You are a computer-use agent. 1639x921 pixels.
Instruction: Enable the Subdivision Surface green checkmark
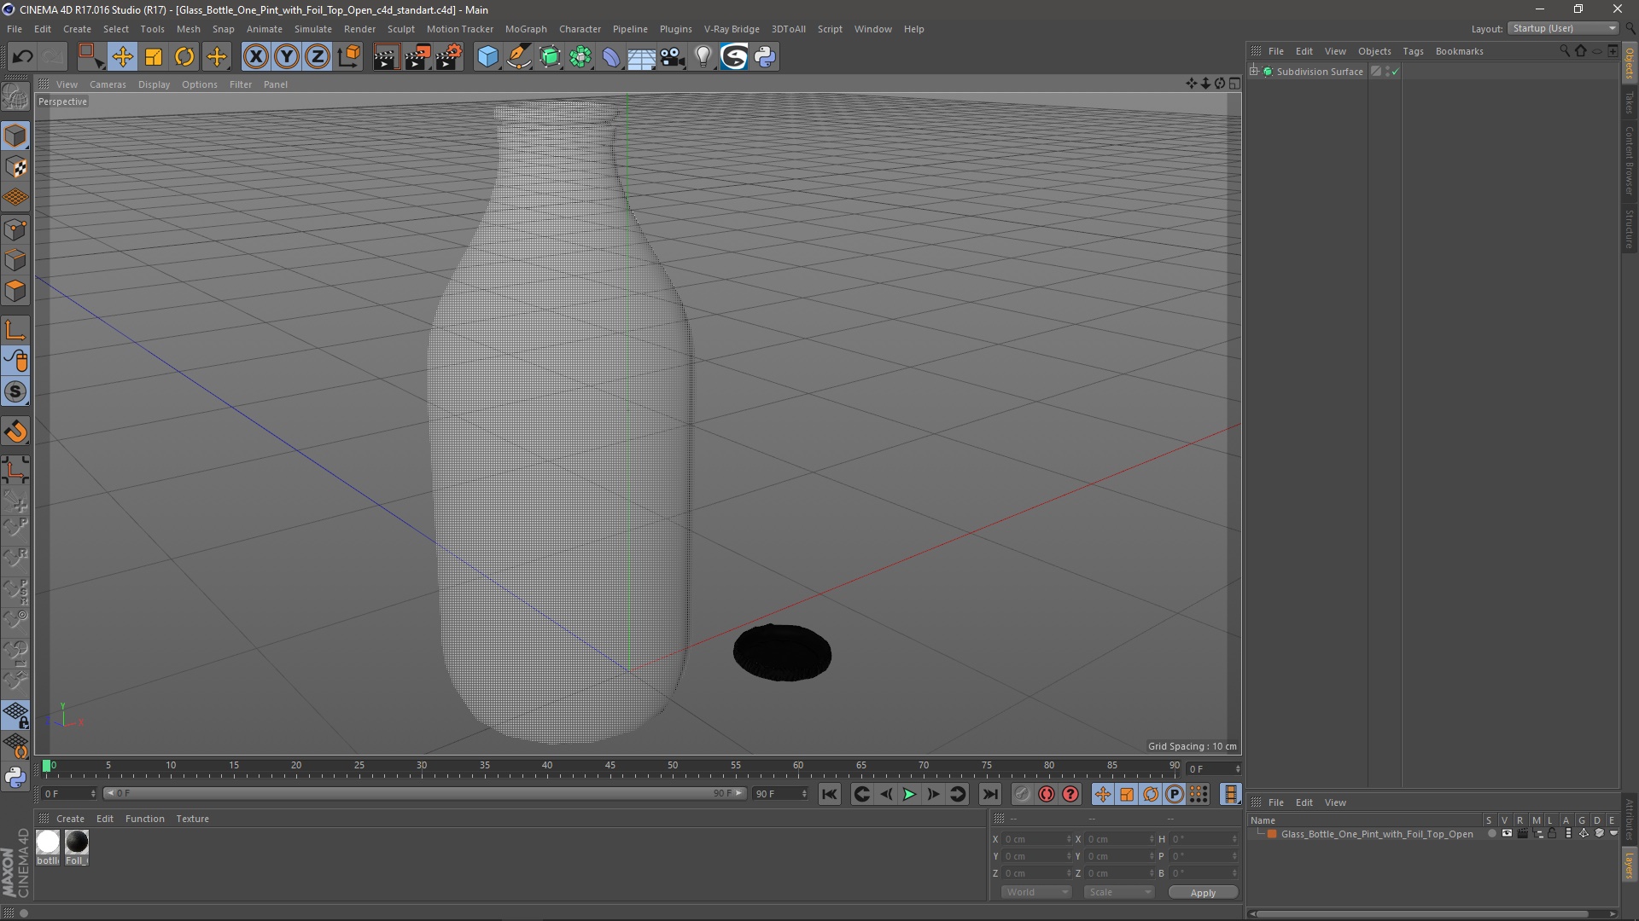pyautogui.click(x=1396, y=72)
